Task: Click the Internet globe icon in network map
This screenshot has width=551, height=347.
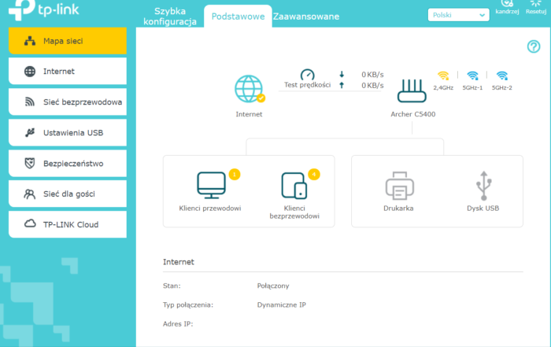Action: [249, 90]
